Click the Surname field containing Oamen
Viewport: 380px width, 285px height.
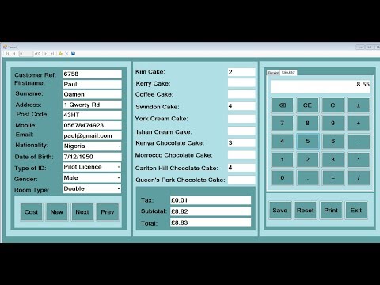(x=92, y=94)
